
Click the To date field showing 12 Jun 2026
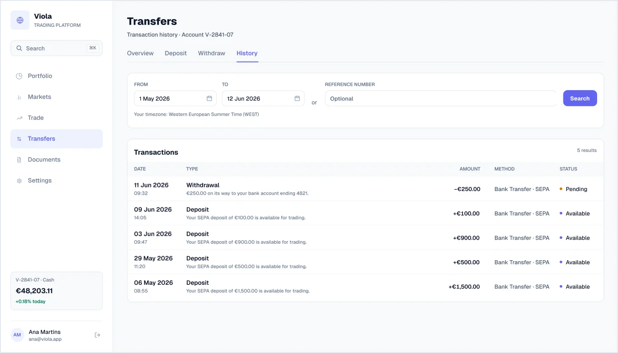pos(263,98)
